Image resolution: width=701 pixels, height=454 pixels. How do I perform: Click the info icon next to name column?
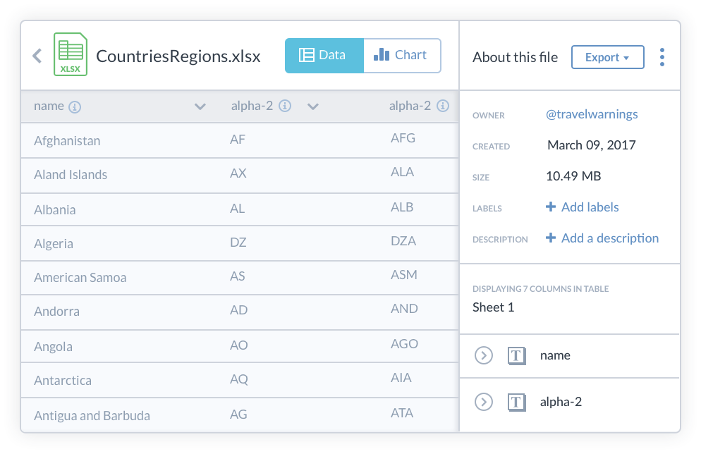(75, 107)
